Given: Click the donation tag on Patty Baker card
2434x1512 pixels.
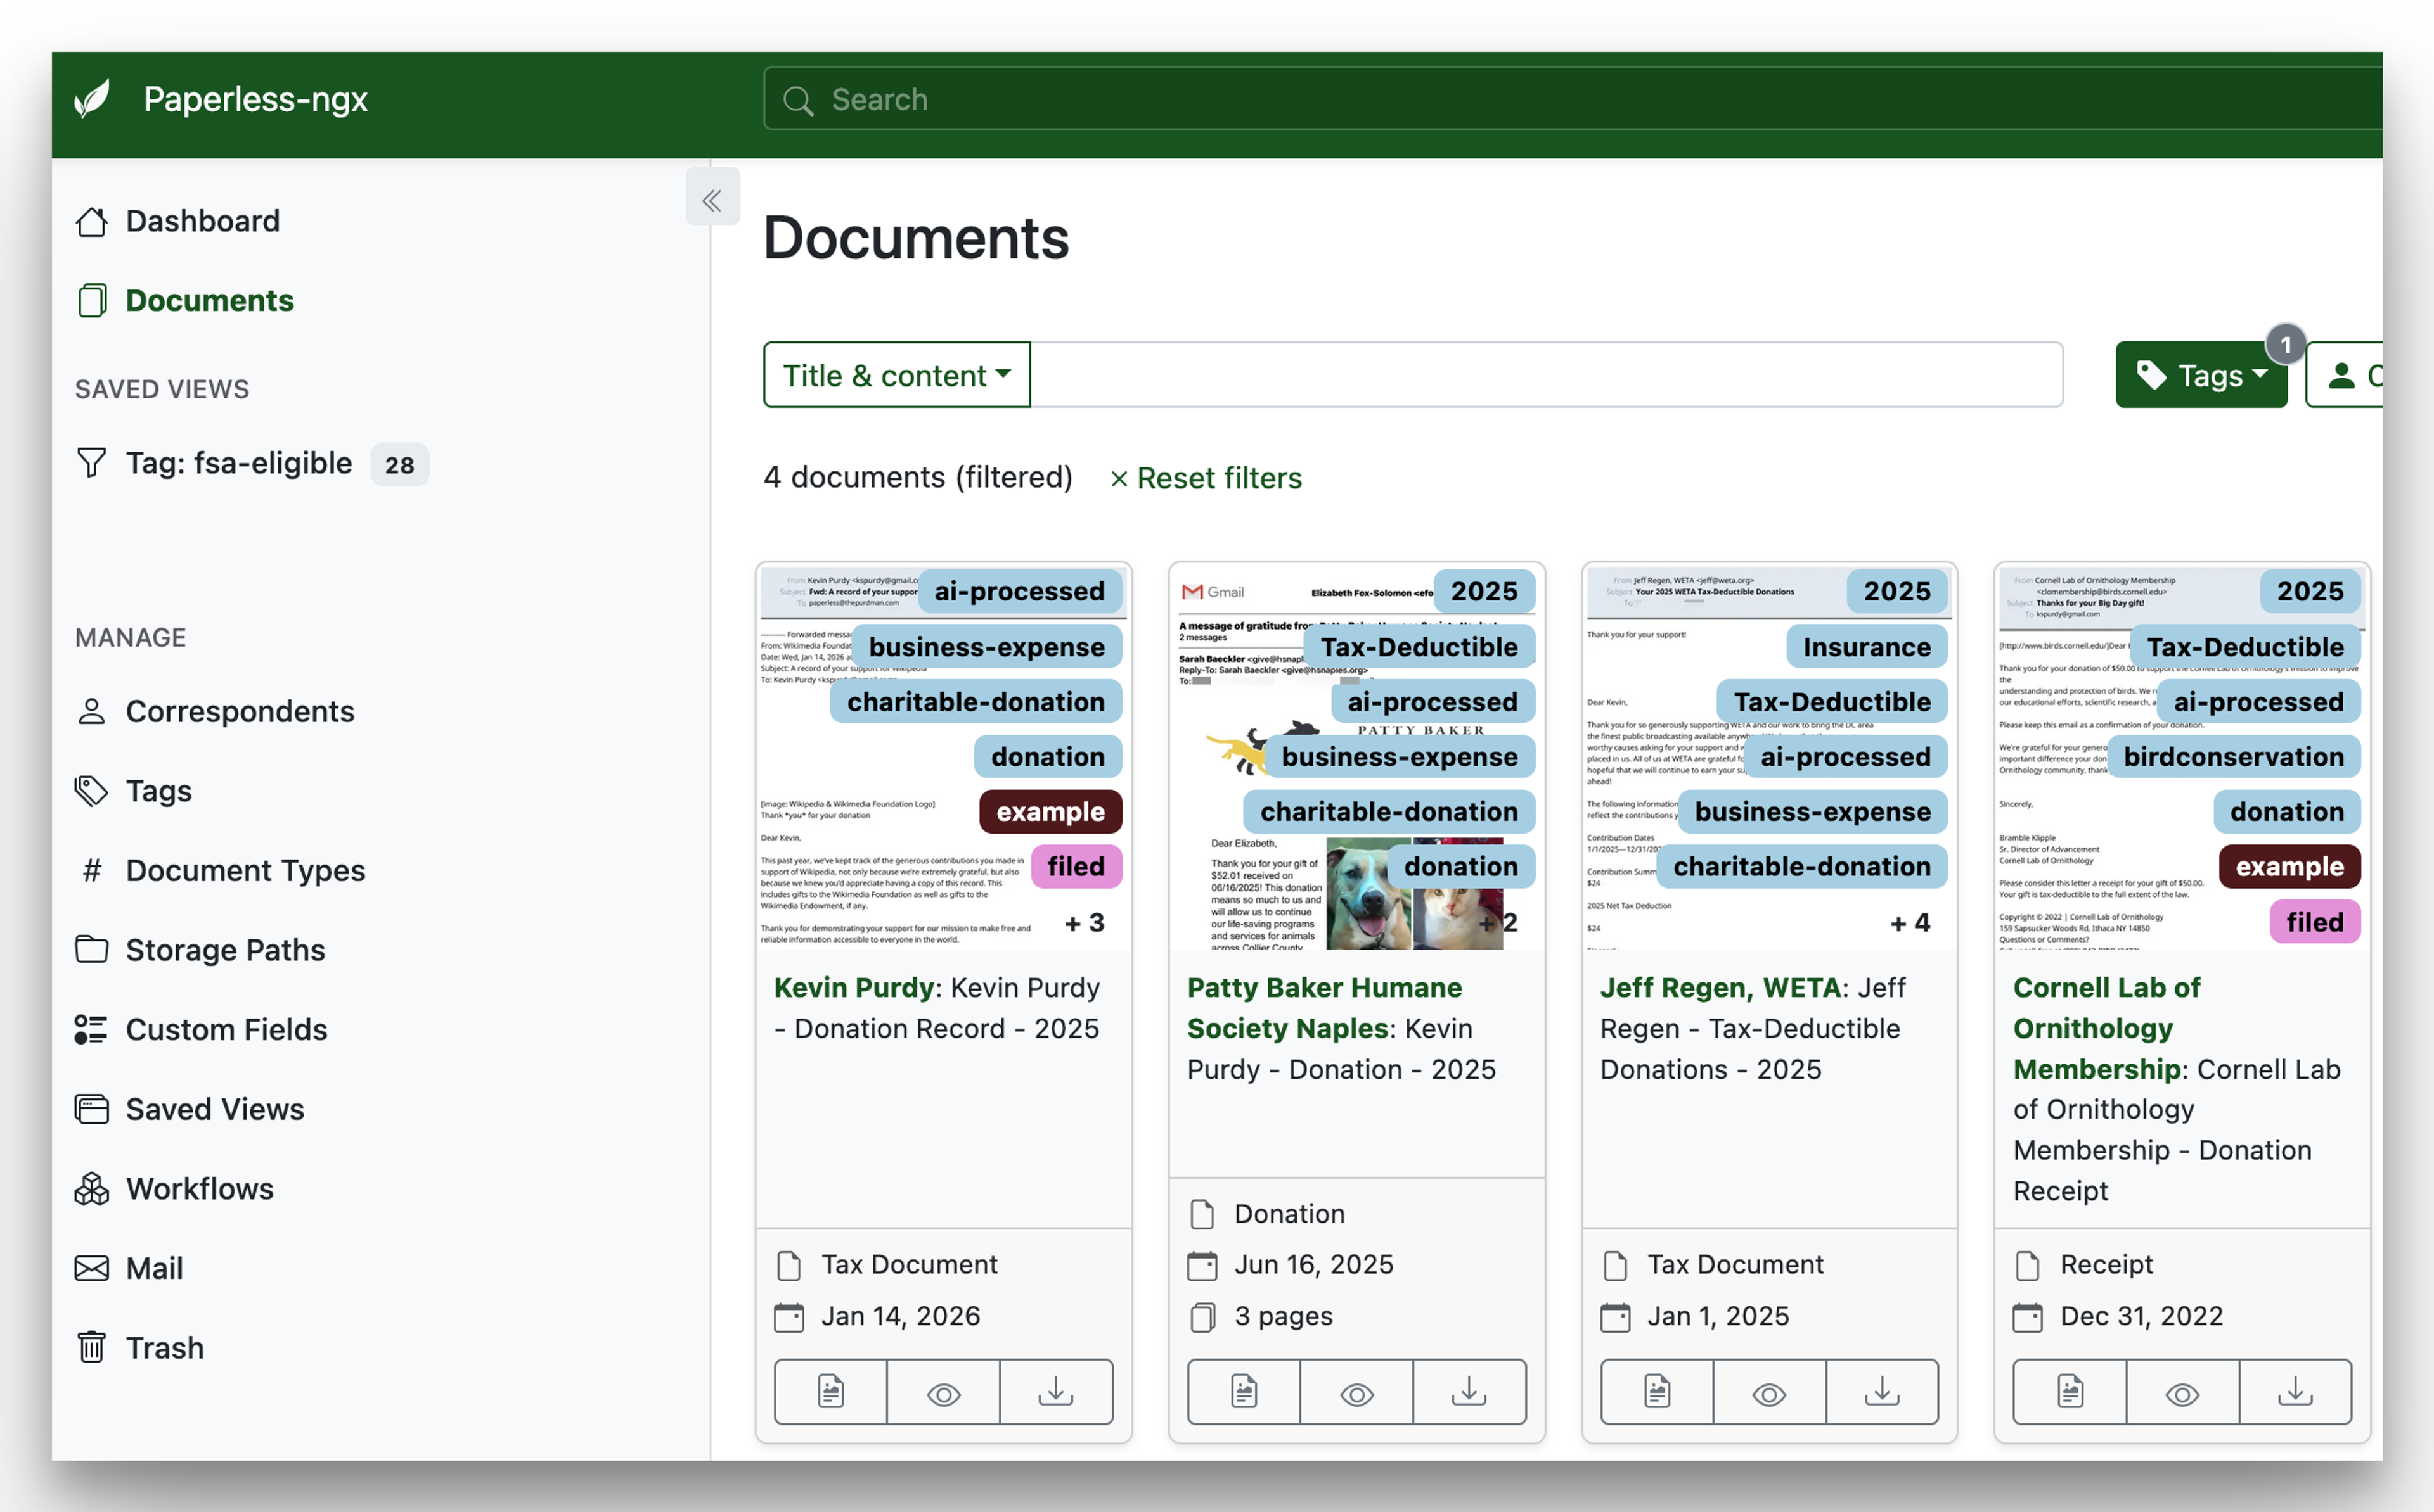Looking at the screenshot, I should pos(1460,867).
